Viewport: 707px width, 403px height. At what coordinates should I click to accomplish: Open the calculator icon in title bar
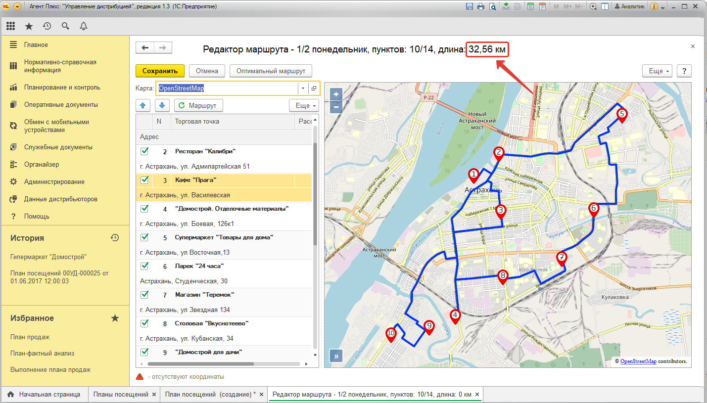tap(530, 6)
